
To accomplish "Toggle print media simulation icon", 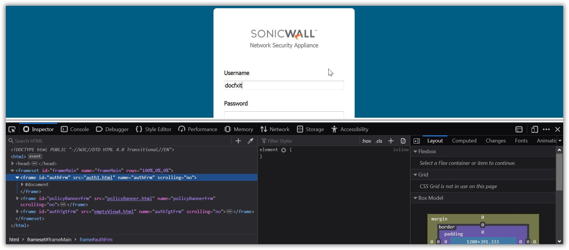I will (x=403, y=141).
